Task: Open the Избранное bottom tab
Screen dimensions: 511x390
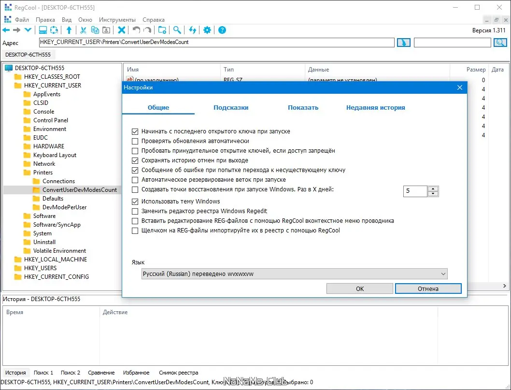Action: [136, 373]
